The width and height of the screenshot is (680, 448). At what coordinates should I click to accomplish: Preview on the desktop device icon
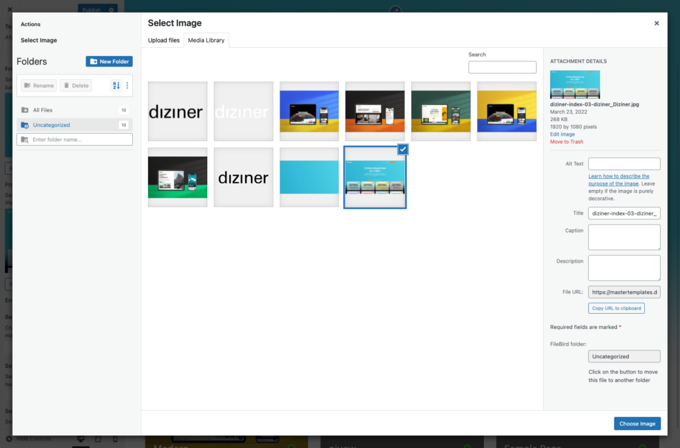coord(80,439)
